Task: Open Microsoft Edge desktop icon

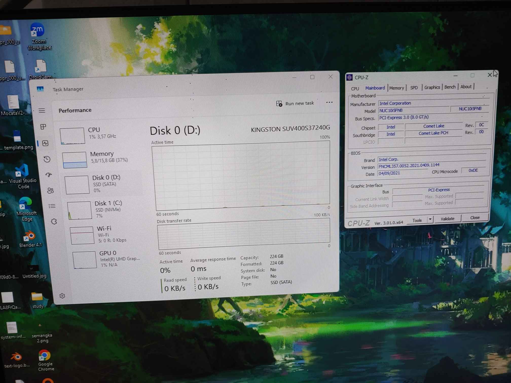Action: coord(26,209)
